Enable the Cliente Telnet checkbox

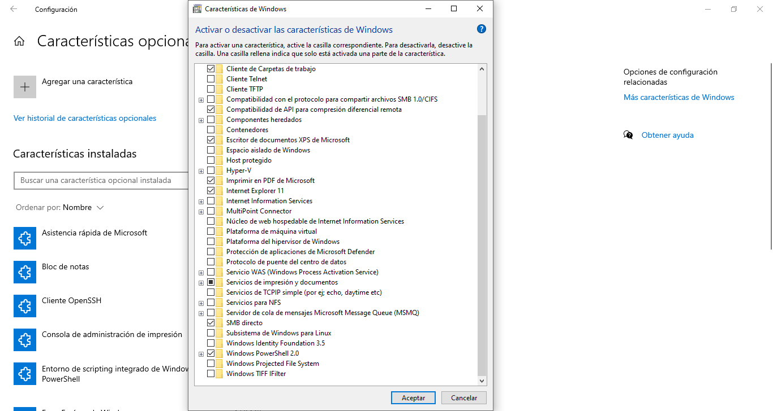click(211, 79)
